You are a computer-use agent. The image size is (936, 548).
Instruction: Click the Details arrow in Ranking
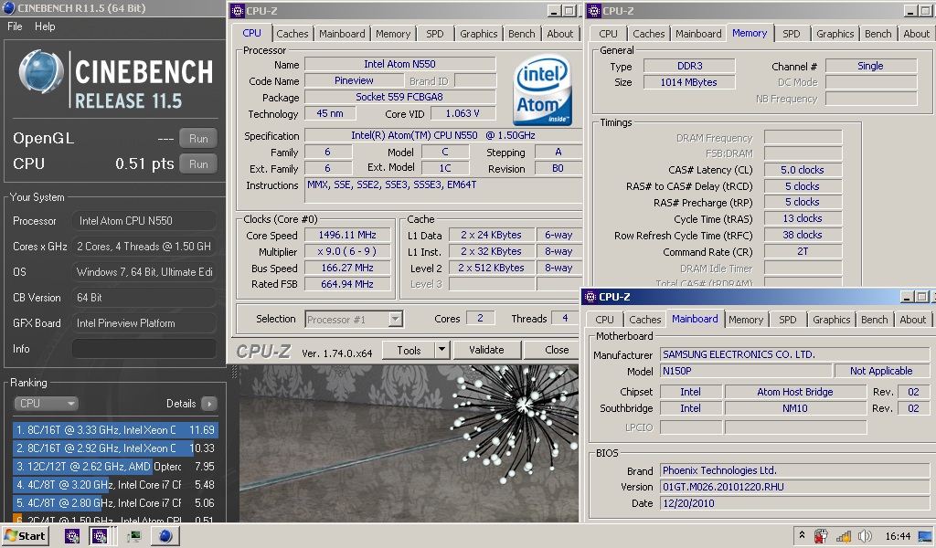point(209,404)
